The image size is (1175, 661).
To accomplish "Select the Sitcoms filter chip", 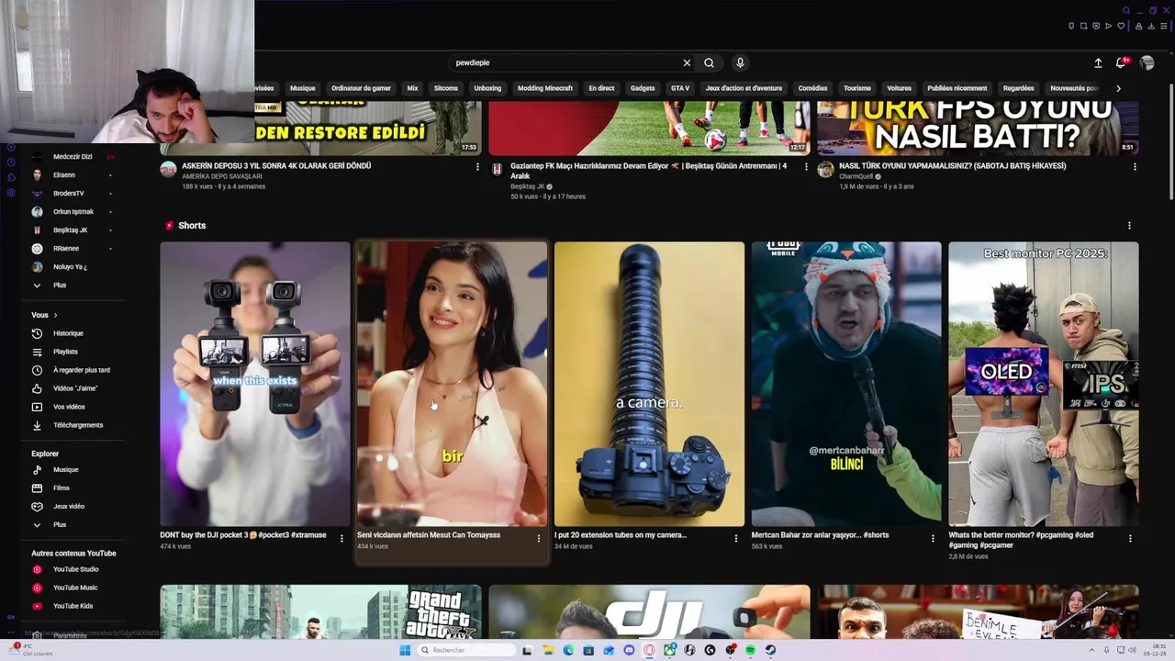I will [445, 88].
